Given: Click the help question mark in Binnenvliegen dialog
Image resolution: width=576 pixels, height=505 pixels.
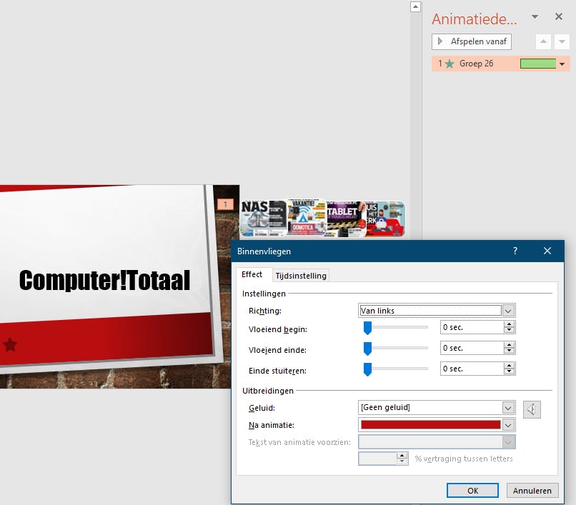Looking at the screenshot, I should pos(515,251).
